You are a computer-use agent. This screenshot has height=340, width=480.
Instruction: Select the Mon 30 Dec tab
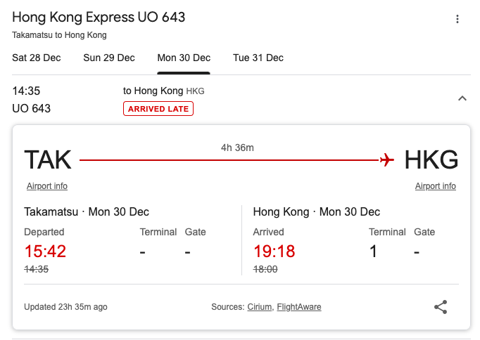point(184,58)
